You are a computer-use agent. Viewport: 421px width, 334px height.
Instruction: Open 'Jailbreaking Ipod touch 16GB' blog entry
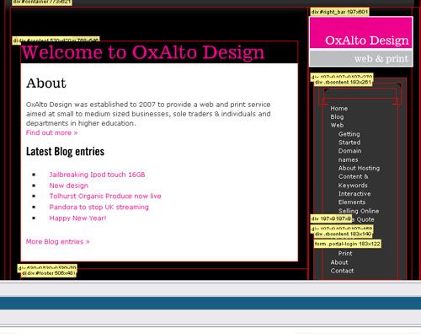pyautogui.click(x=97, y=175)
